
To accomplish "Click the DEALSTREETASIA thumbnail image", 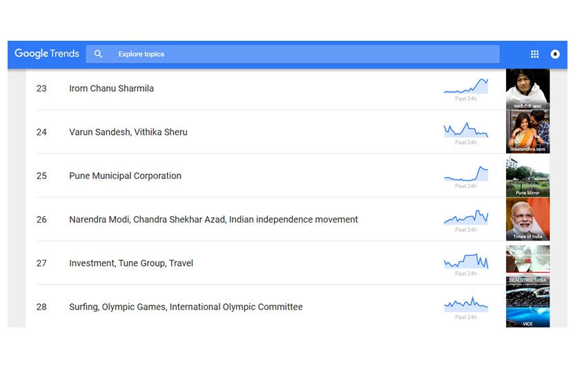I will point(527,263).
